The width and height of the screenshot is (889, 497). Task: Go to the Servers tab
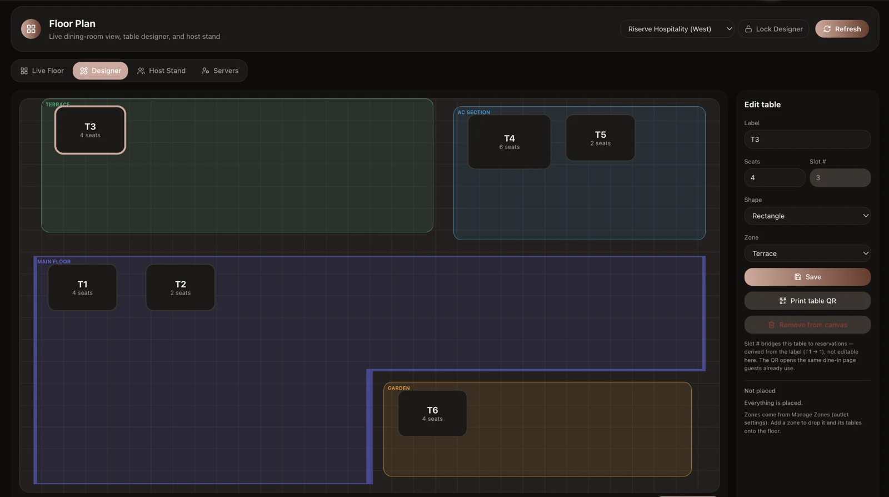pos(220,71)
